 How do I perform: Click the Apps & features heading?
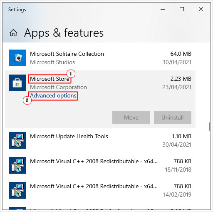click(x=64, y=33)
